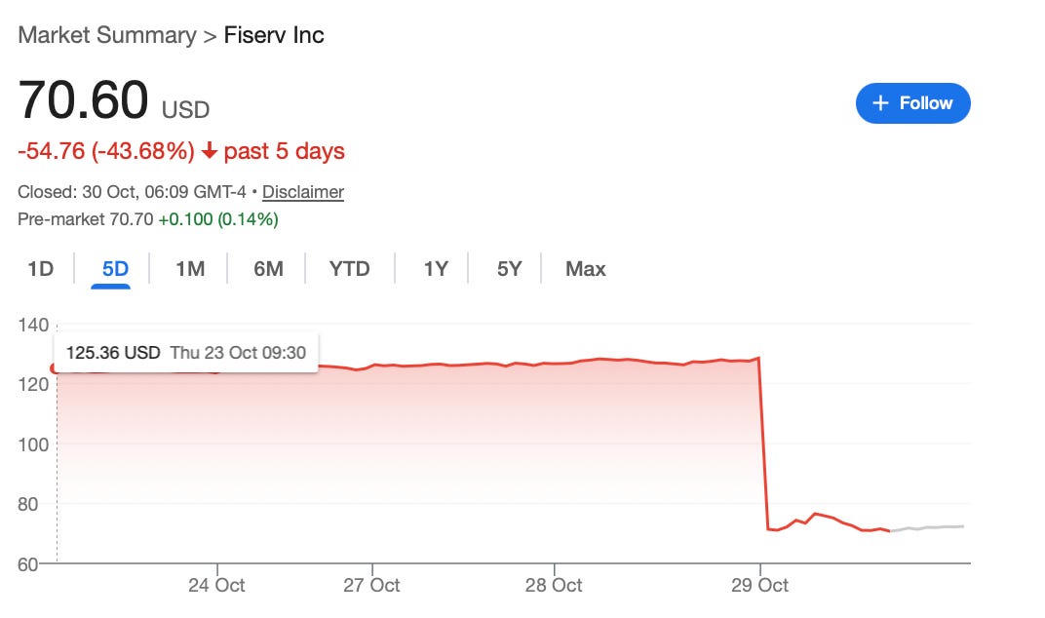Open the Disclaimer link
The image size is (1045, 618).
pos(302,192)
